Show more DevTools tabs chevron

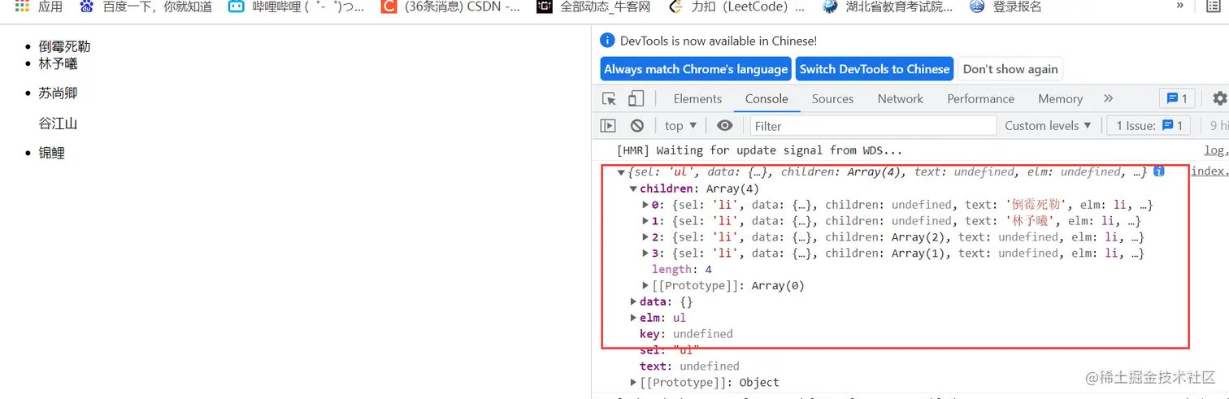pos(1108,98)
